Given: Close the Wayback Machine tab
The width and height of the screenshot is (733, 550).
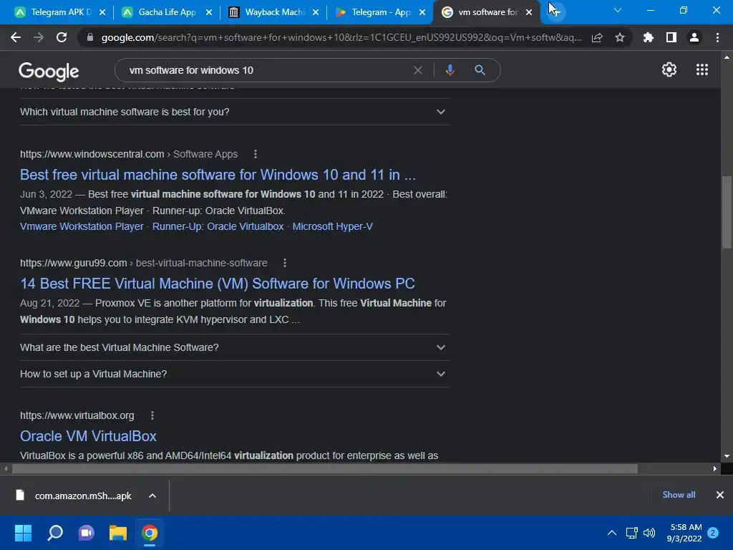Looking at the screenshot, I should point(316,12).
